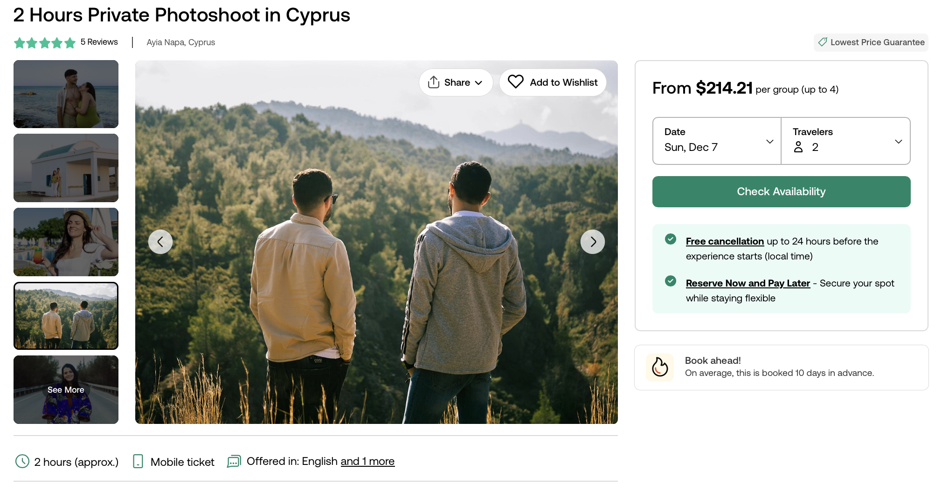Open the 5 Reviews link
942x491 pixels.
[99, 42]
